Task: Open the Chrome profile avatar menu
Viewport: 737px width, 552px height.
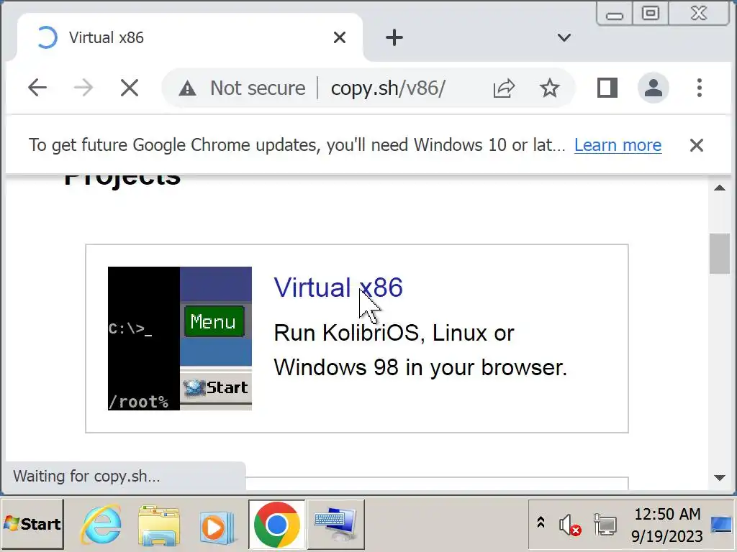Action: 654,88
